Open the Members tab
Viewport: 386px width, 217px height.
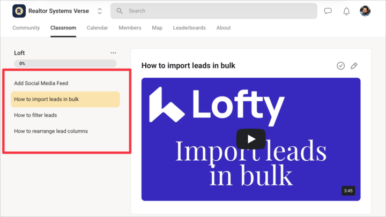tap(130, 28)
